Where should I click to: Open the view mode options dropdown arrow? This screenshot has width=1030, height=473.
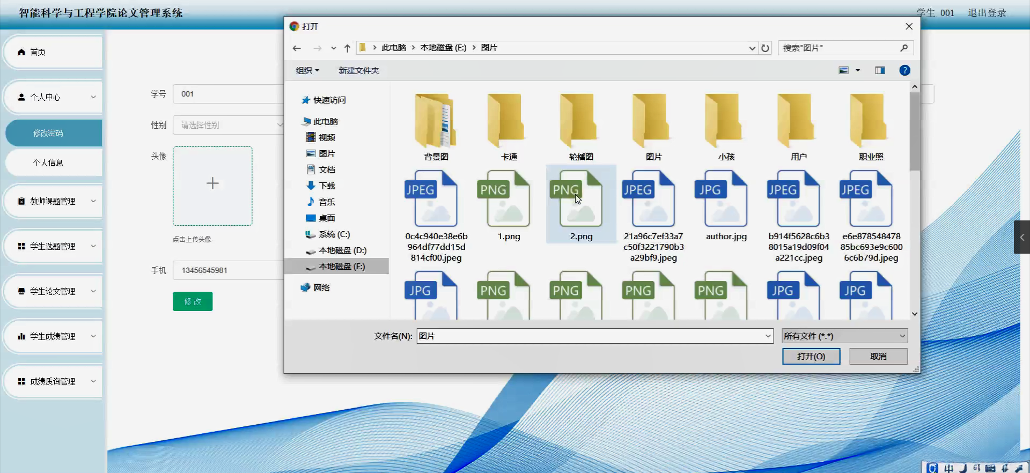point(858,70)
